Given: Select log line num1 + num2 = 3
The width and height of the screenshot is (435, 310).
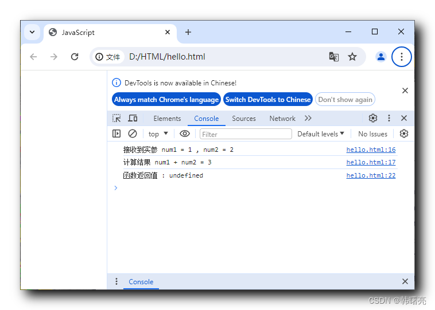Looking at the screenshot, I should (167, 162).
